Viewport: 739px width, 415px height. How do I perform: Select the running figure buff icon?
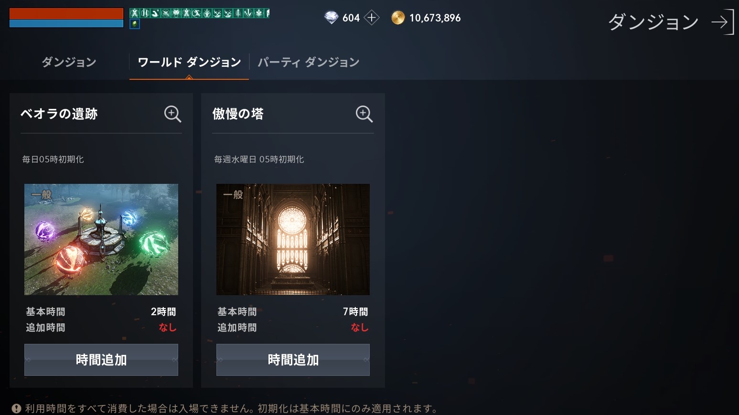coord(197,13)
